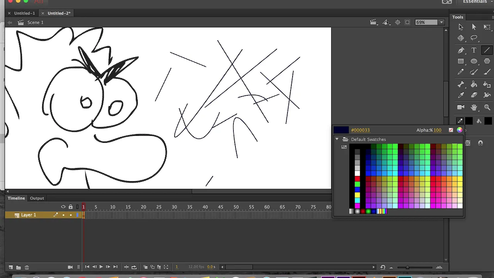494x278 pixels.
Task: Select the Paint Bucket tool
Action: click(x=474, y=84)
